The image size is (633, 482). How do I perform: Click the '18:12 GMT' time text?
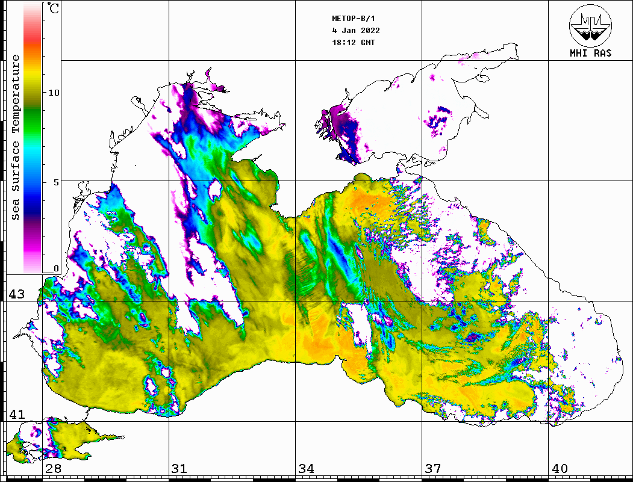tap(353, 42)
